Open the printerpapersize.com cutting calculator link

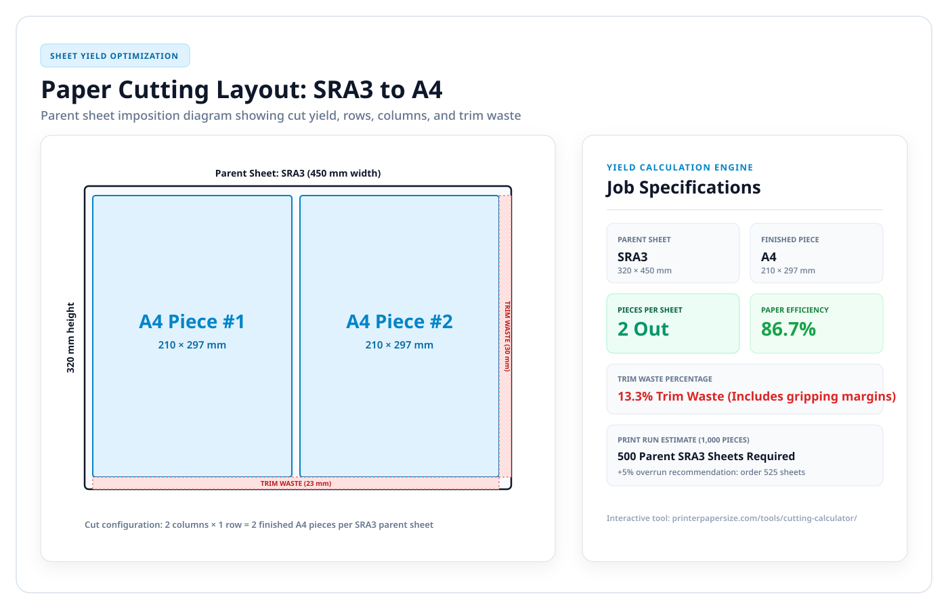731,518
